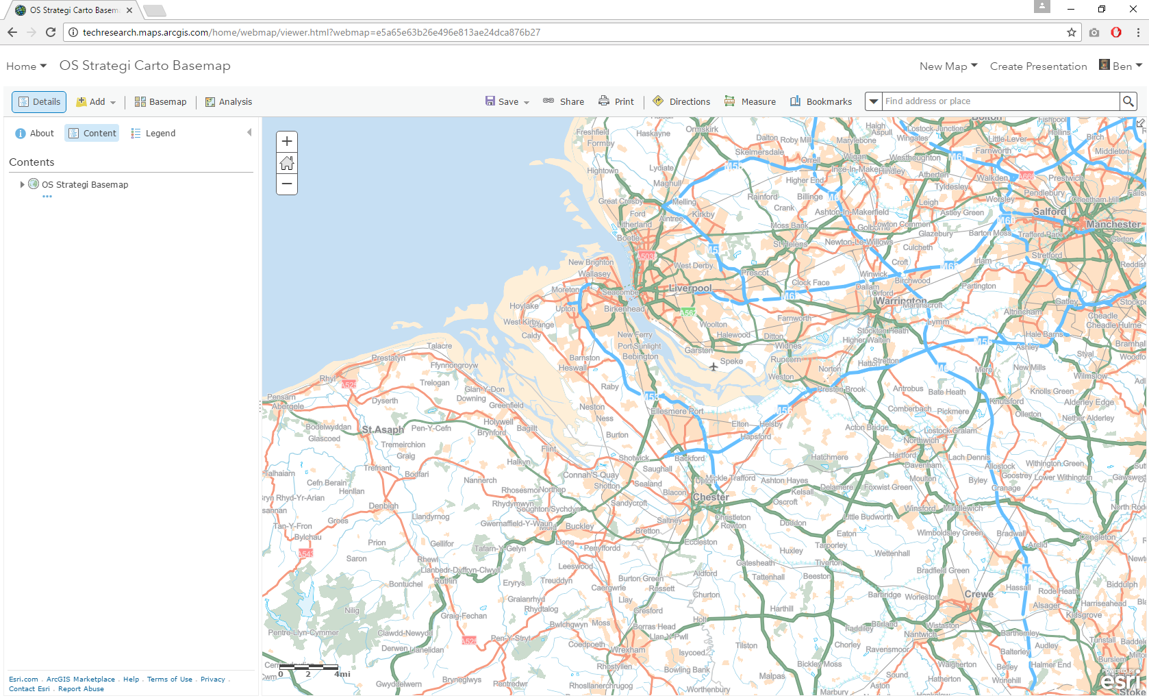Open the ArcGIS Marketplace link
The width and height of the screenshot is (1149, 698).
point(81,680)
